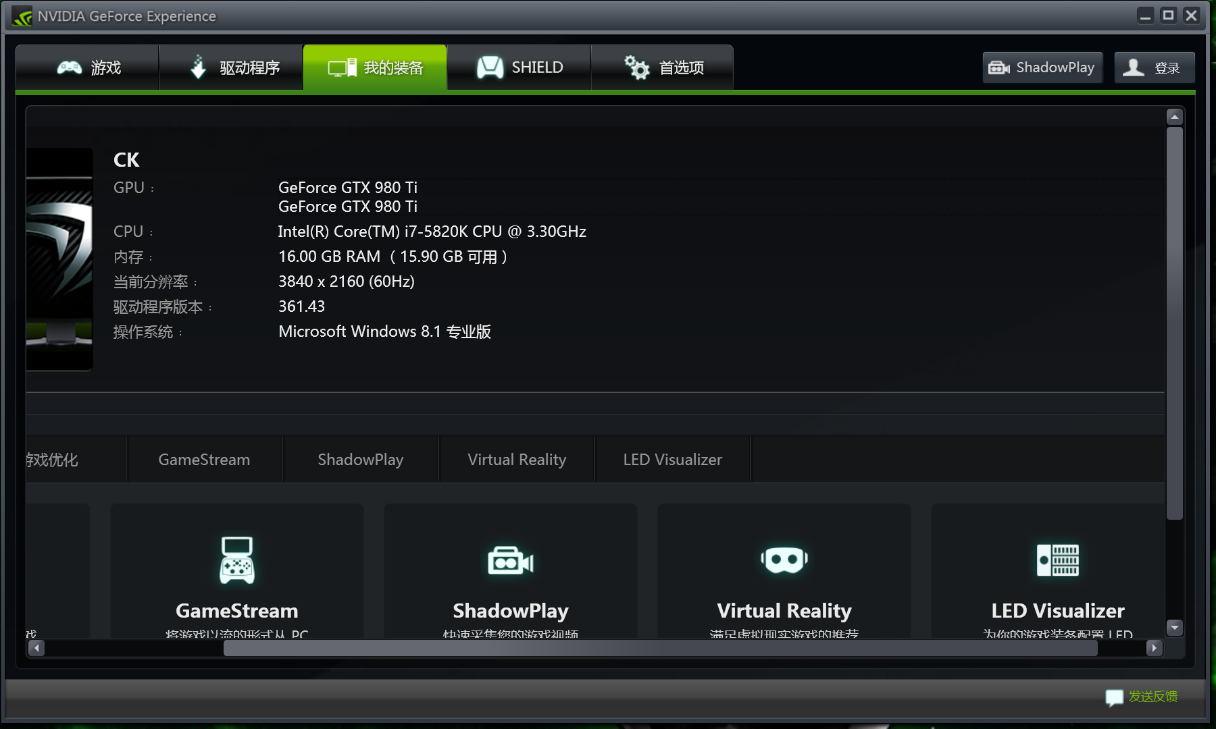Click the LED Visualizer icon
Viewport: 1216px width, 729px height.
(1058, 560)
